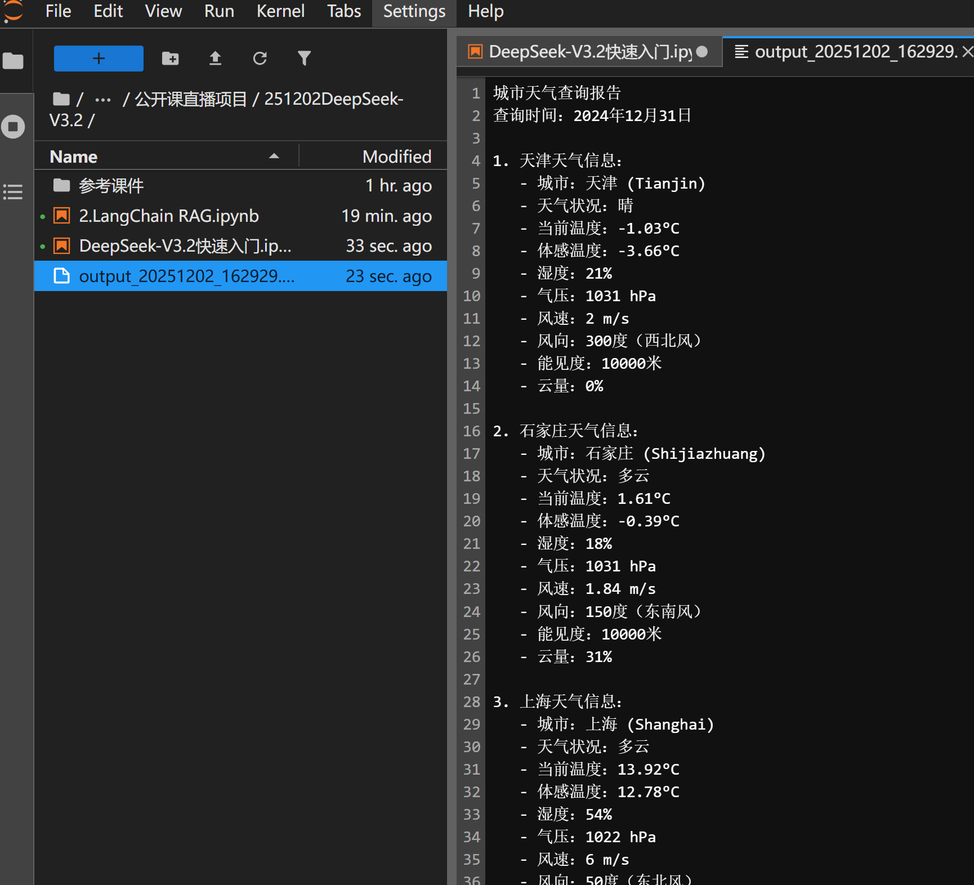Viewport: 974px width, 885px height.
Task: Select the output_20251202_162929 file row
Action: pyautogui.click(x=240, y=276)
